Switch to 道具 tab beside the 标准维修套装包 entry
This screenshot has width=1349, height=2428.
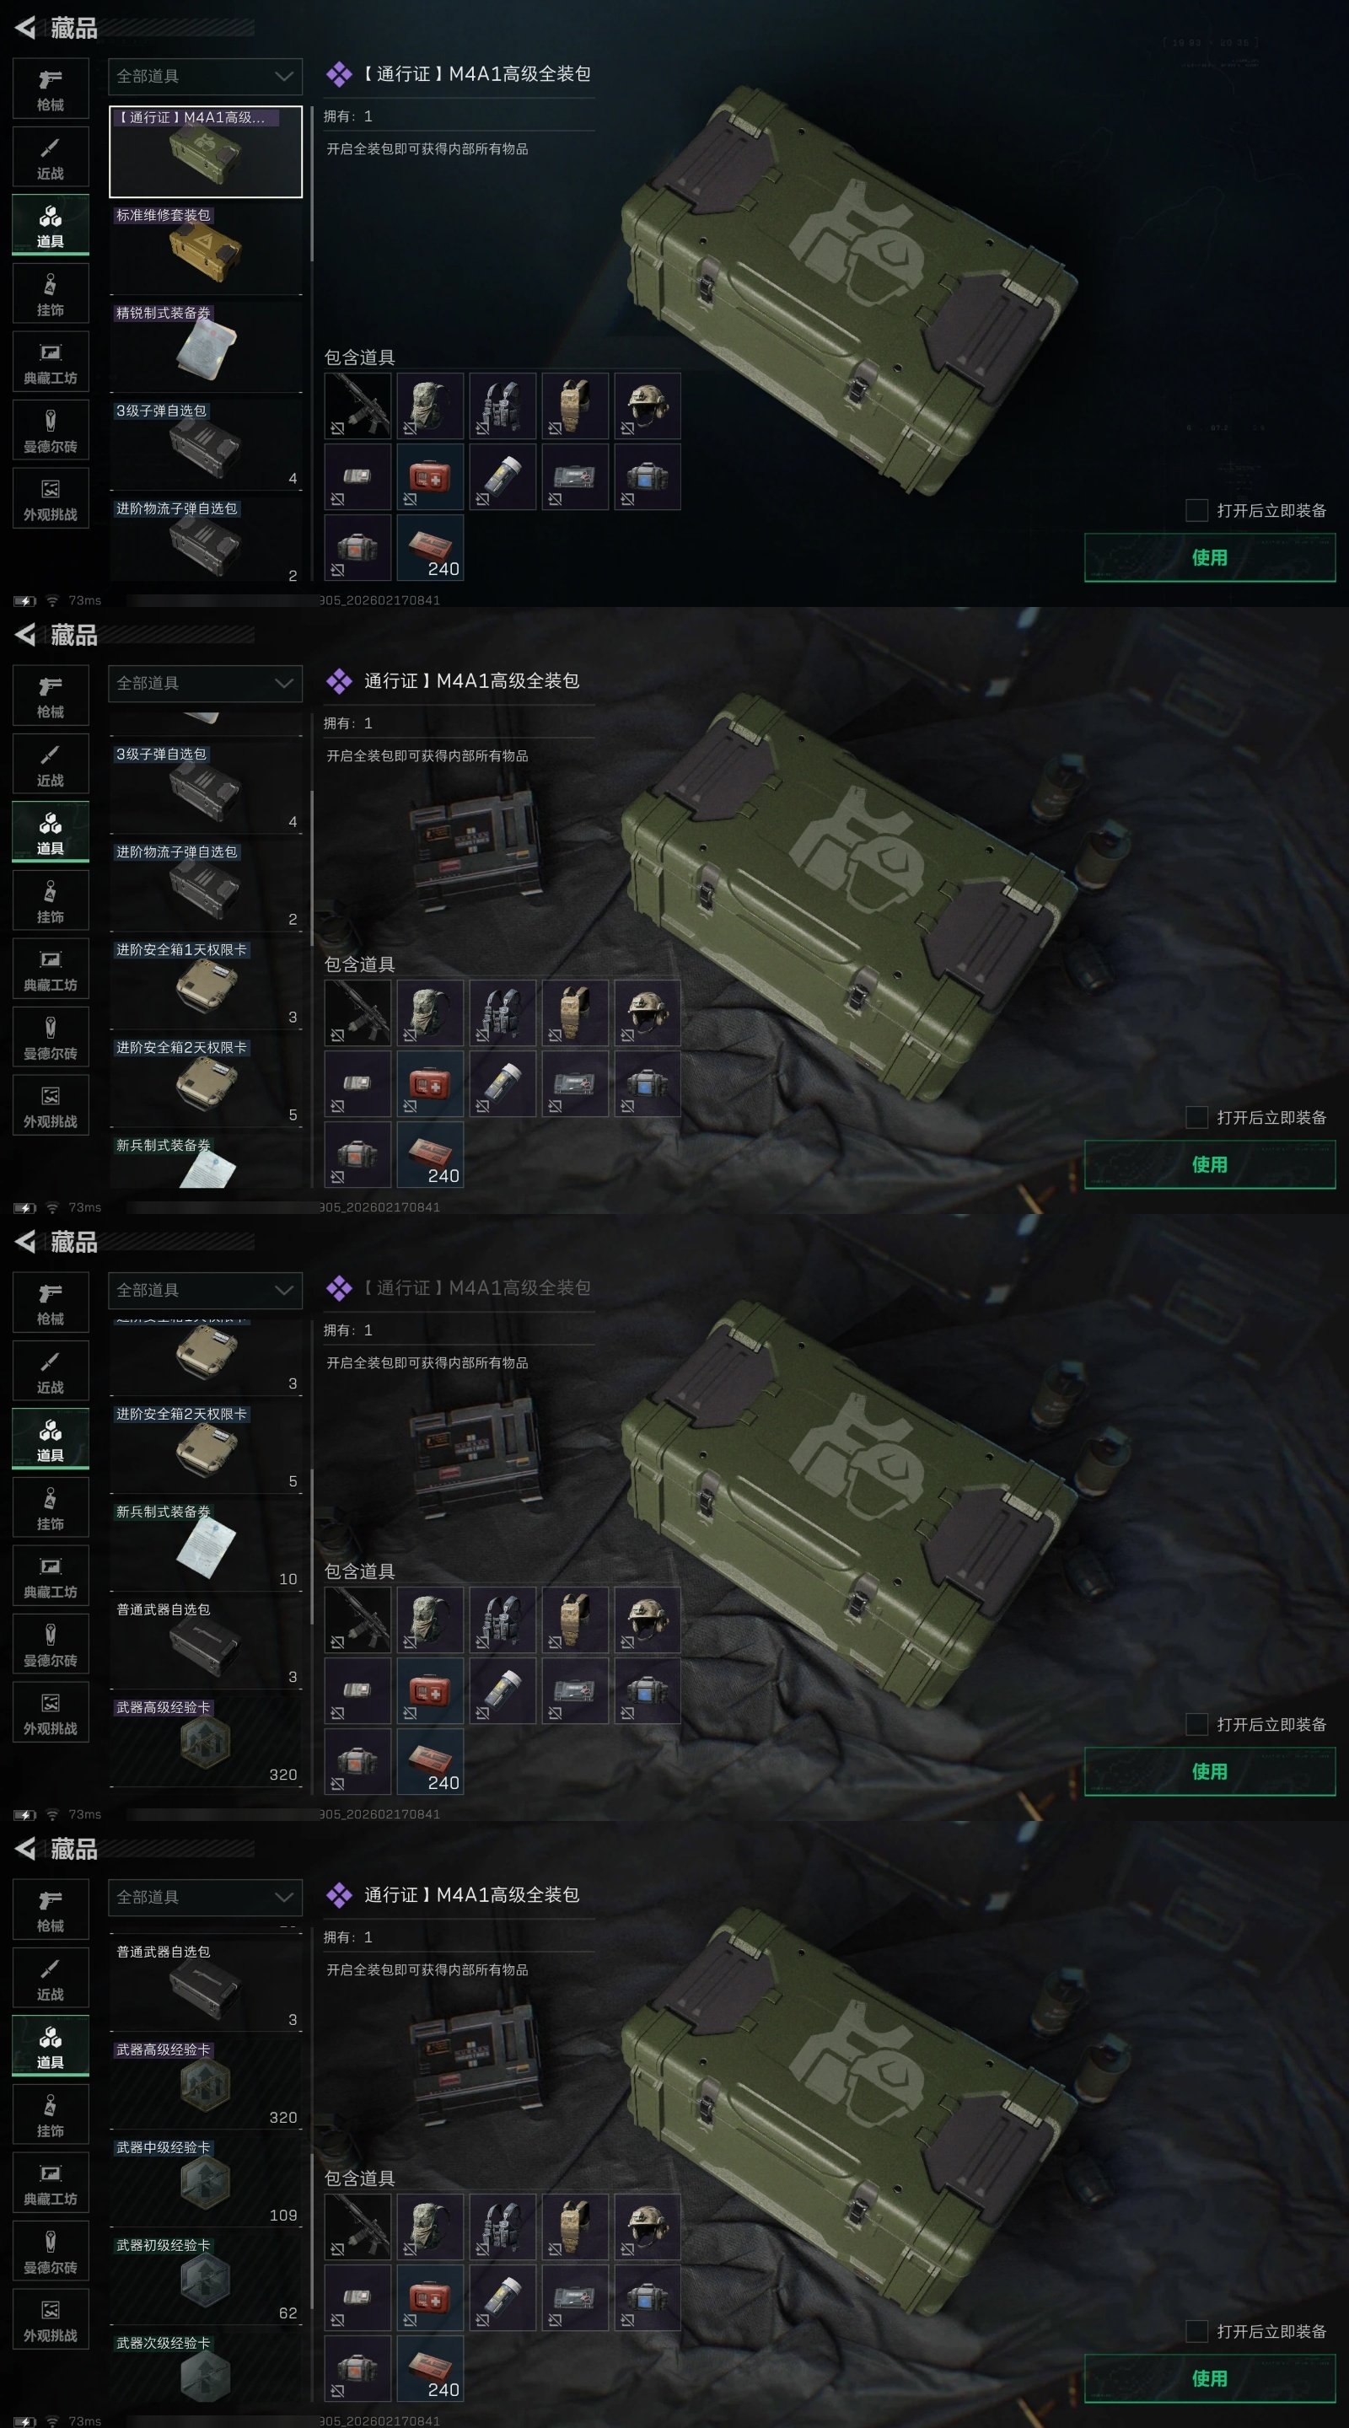[x=50, y=225]
